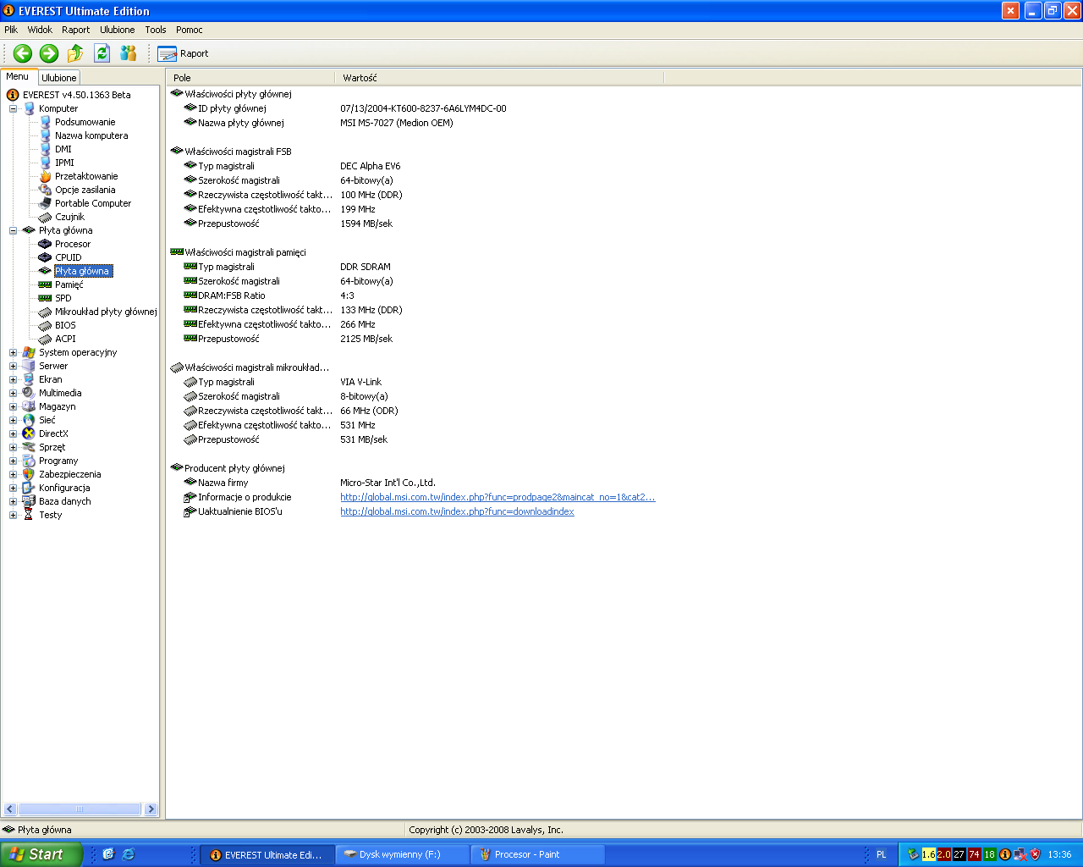Click the CPUID chip icon

click(46, 257)
